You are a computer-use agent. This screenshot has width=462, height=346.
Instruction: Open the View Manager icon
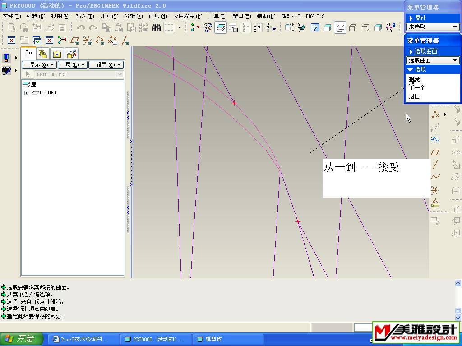(x=233, y=27)
